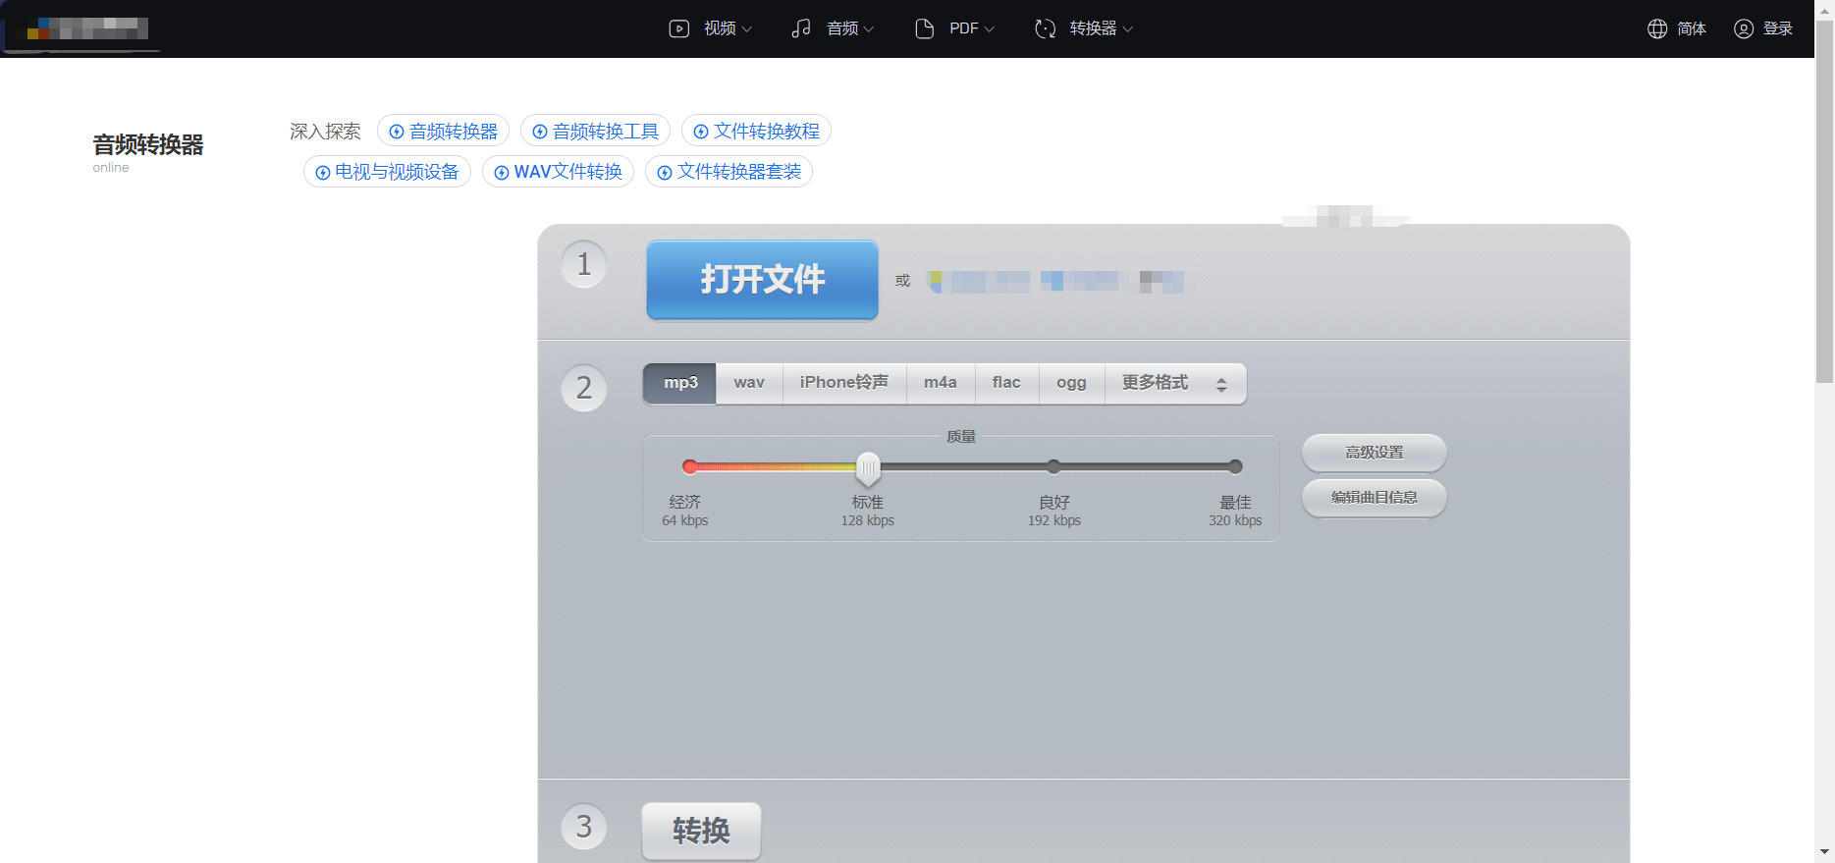Image resolution: width=1835 pixels, height=863 pixels.
Task: Select the iPhone铃声 format tab
Action: (843, 383)
